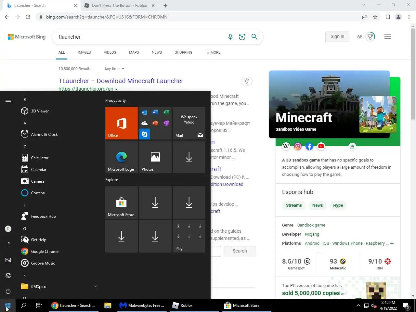The width and height of the screenshot is (416, 312).
Task: Open the Office tile
Action: [122, 123]
